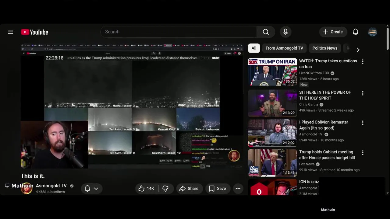This screenshot has width=390, height=219.
Task: Dislike this video
Action: 165,189
